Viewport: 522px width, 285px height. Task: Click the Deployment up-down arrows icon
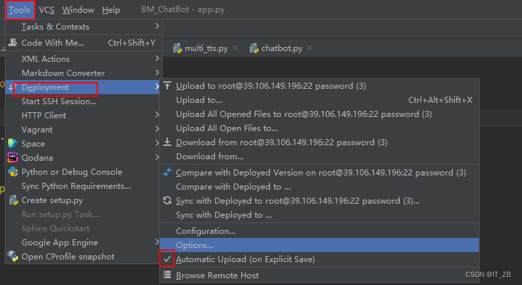tap(12, 87)
